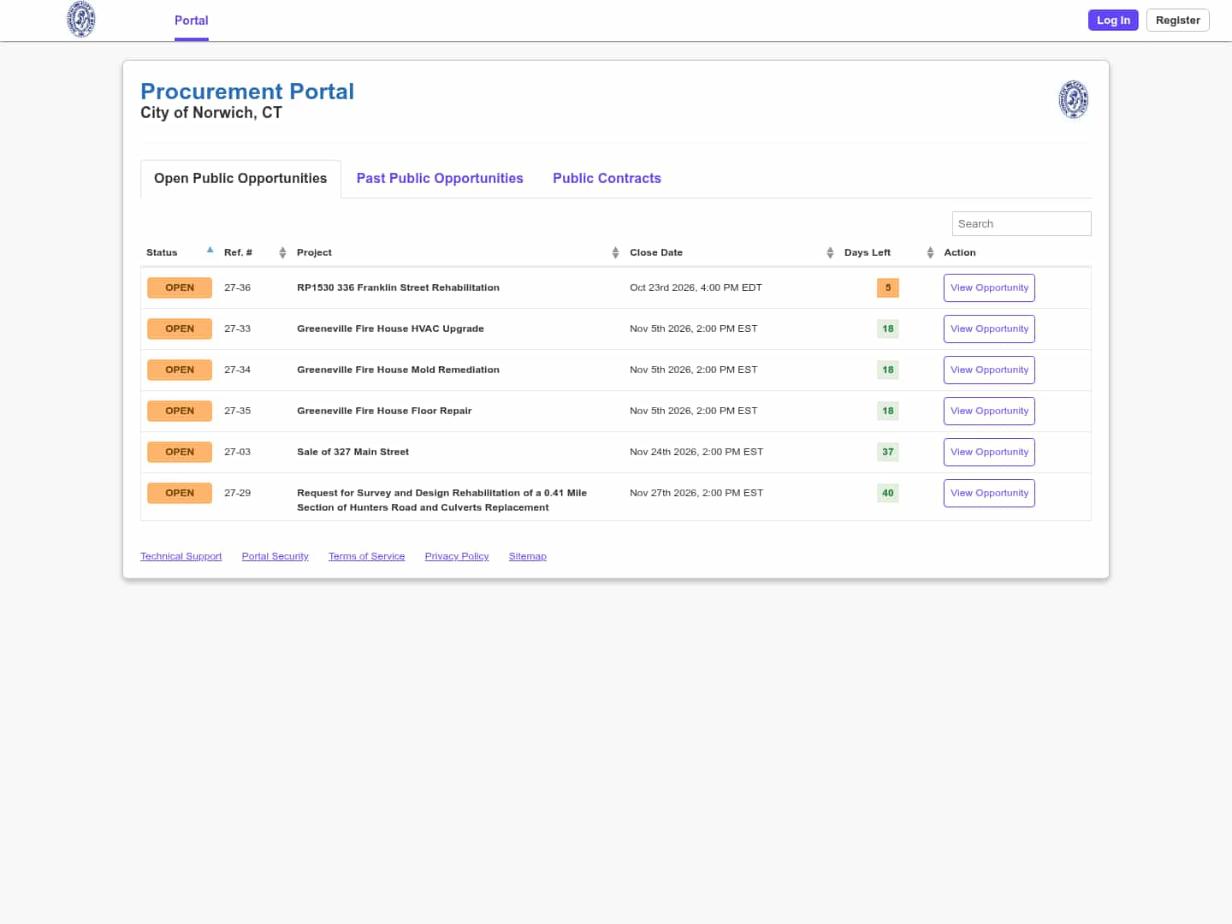View Opportunity for 336 Franklin Street Rehabilitation
The height and width of the screenshot is (924, 1232).
989,288
